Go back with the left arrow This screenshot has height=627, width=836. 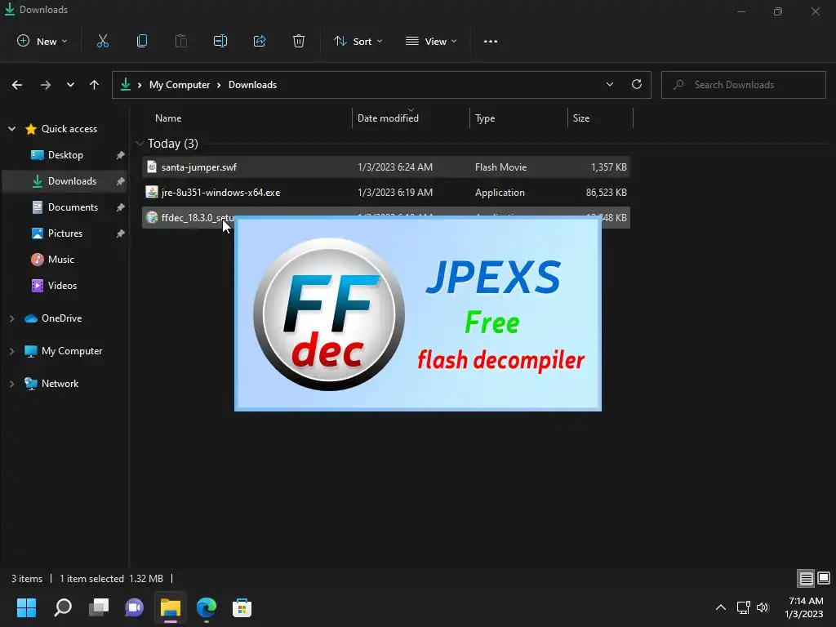(17, 85)
